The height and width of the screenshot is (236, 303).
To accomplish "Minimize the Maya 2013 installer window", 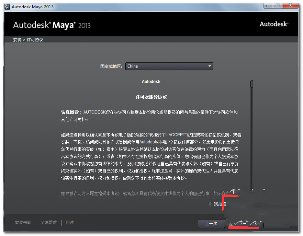I will click(x=268, y=5).
